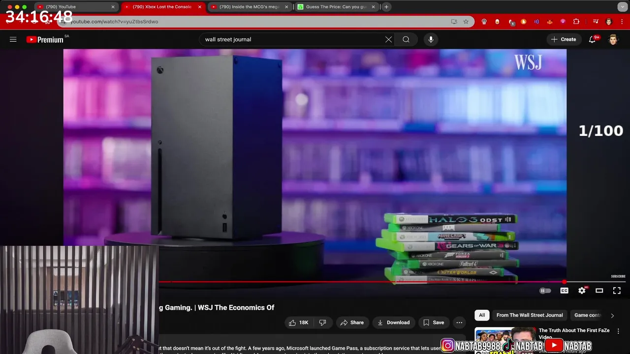The width and height of the screenshot is (630, 354).
Task: Open a new browser tab
Action: 386,7
